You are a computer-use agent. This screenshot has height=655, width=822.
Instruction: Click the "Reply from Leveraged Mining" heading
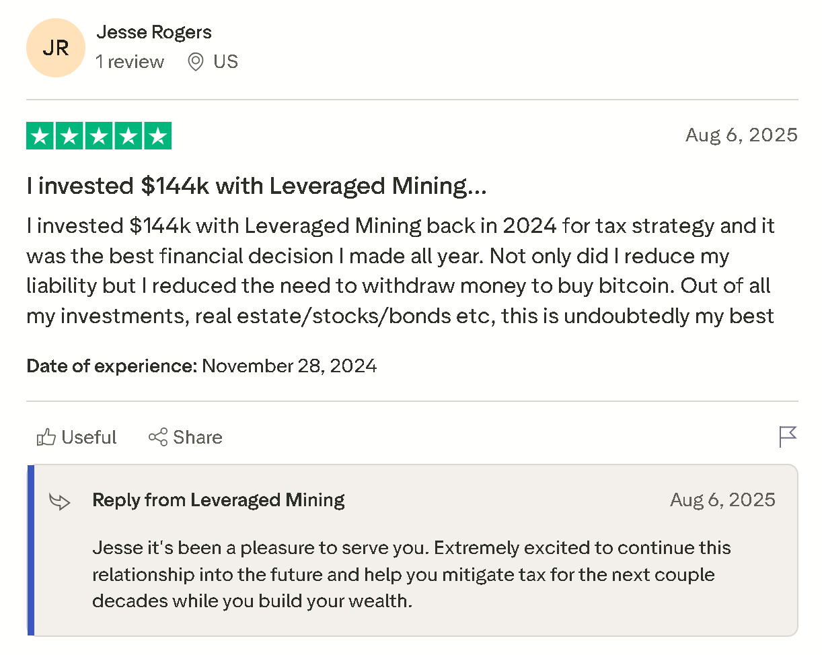point(219,500)
